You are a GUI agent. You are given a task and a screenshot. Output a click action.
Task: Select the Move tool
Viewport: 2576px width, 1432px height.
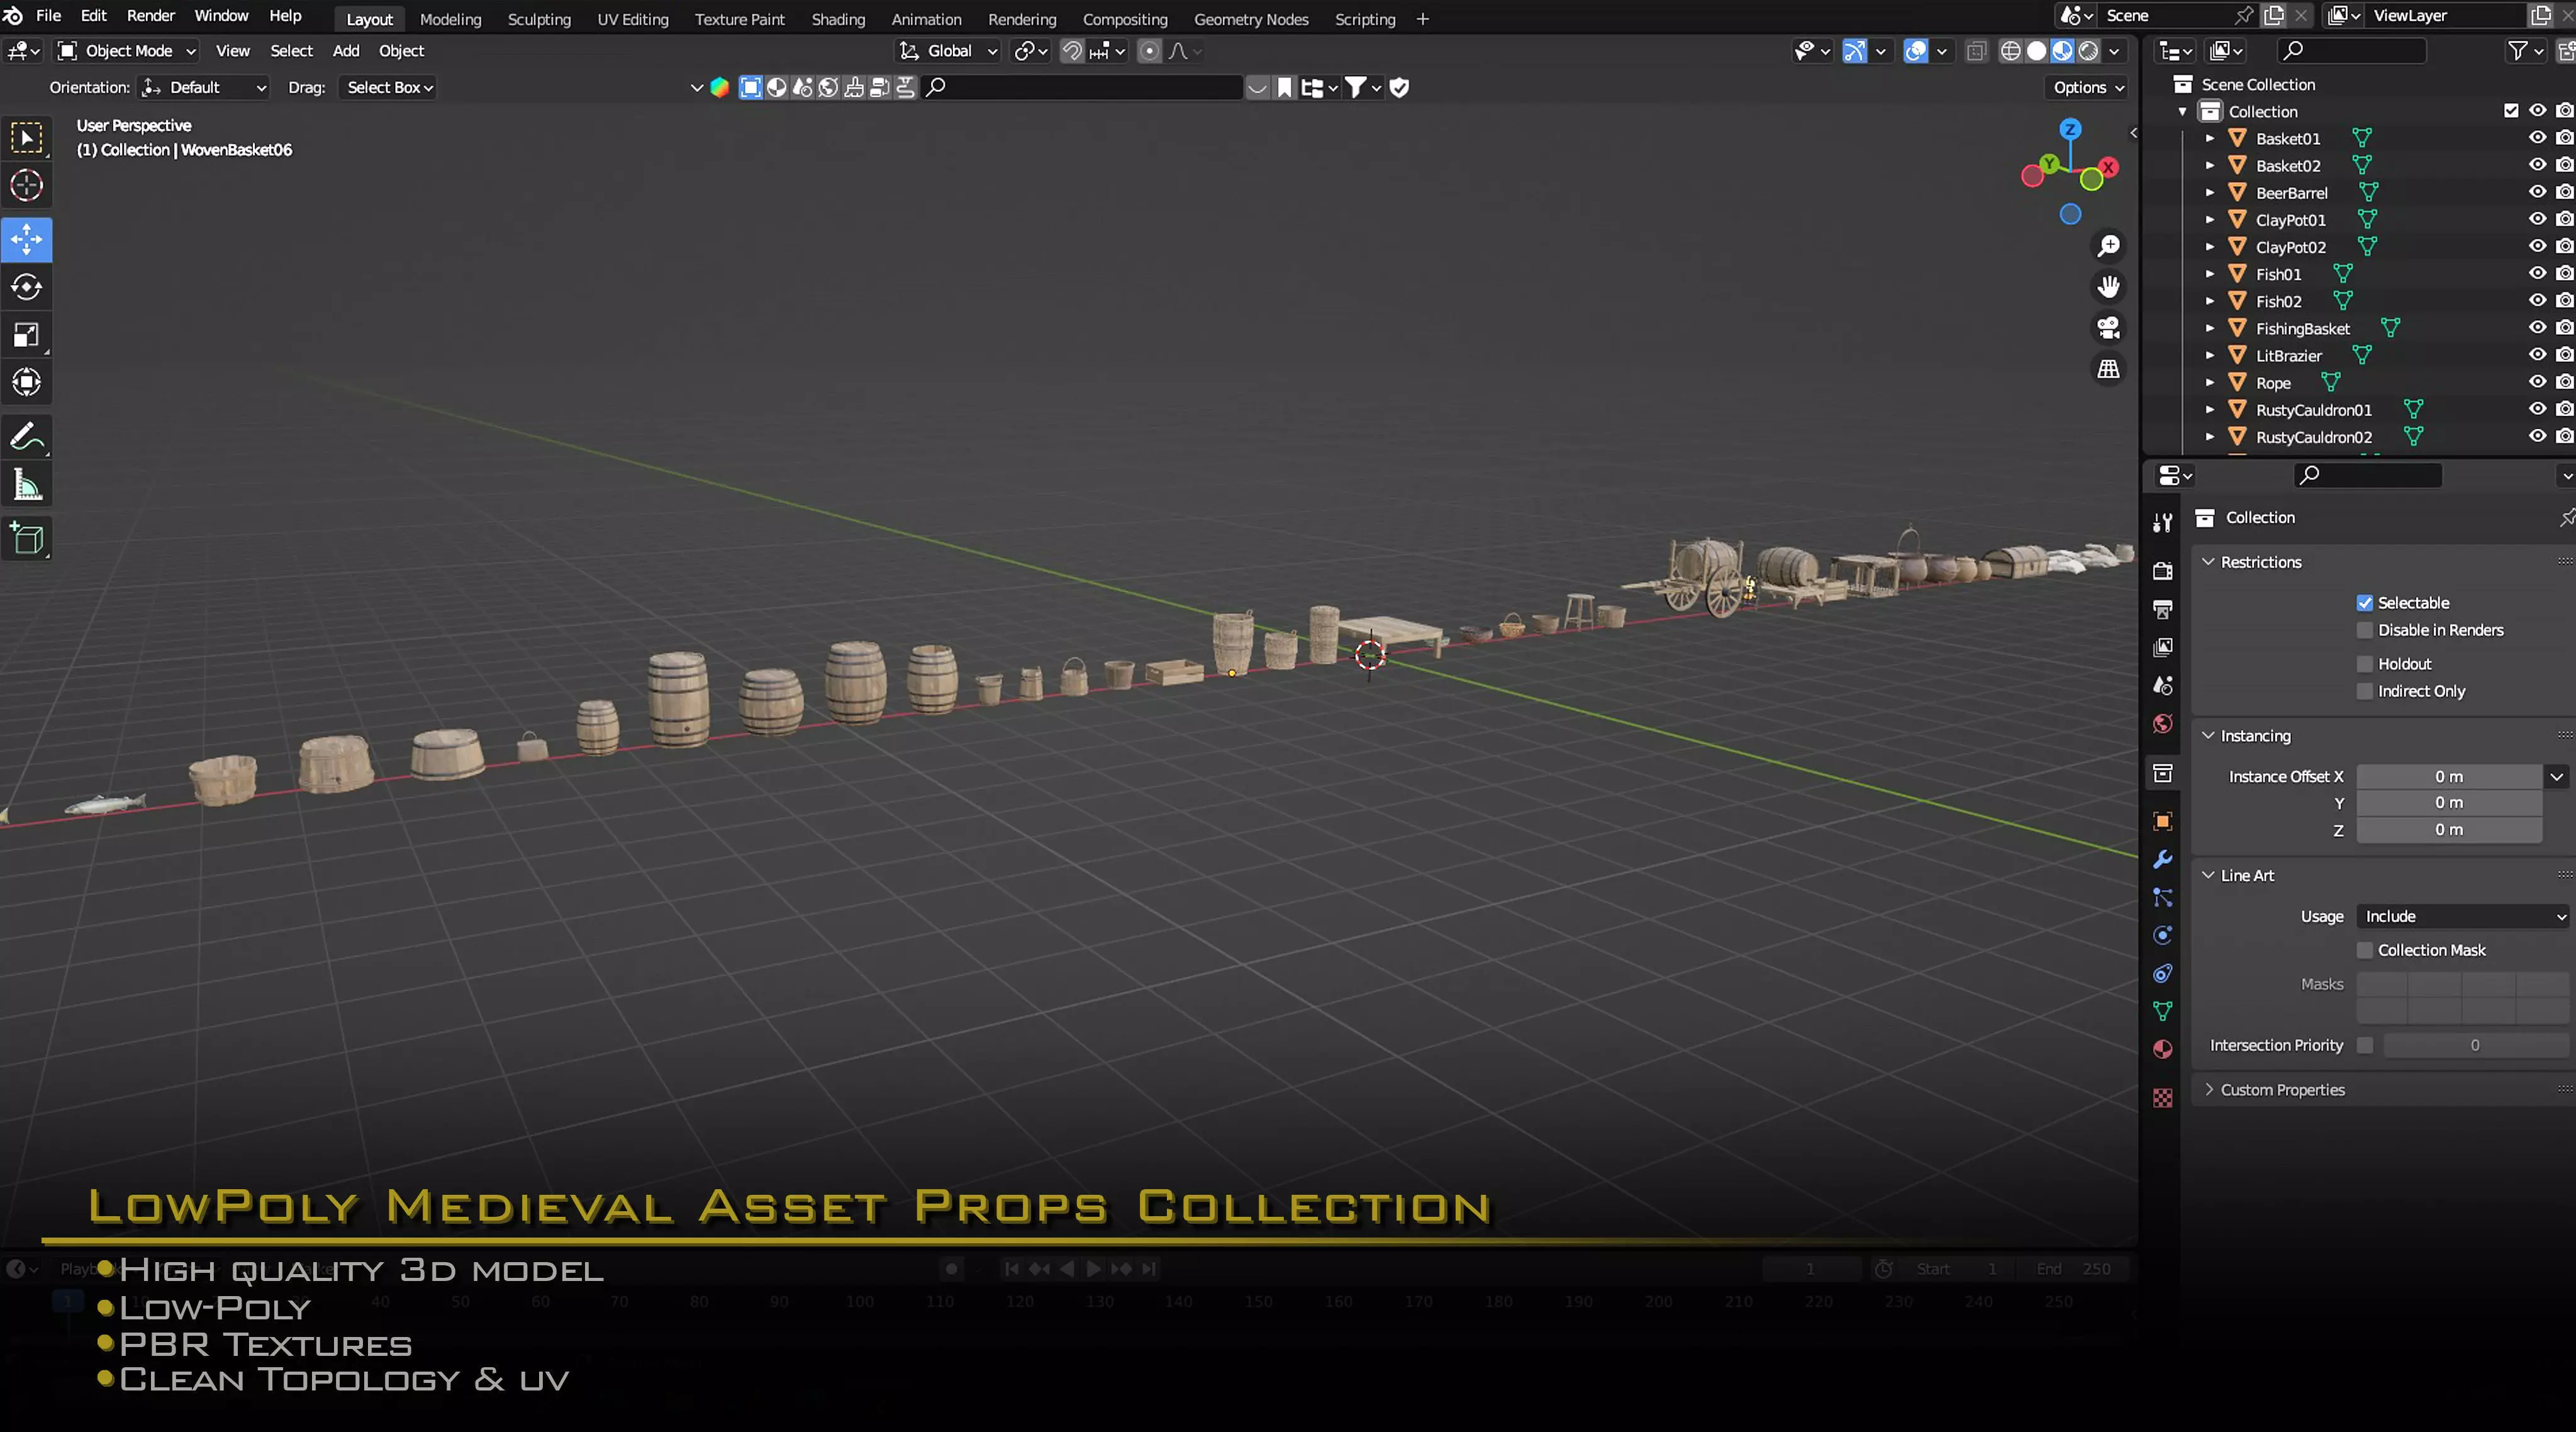27,239
